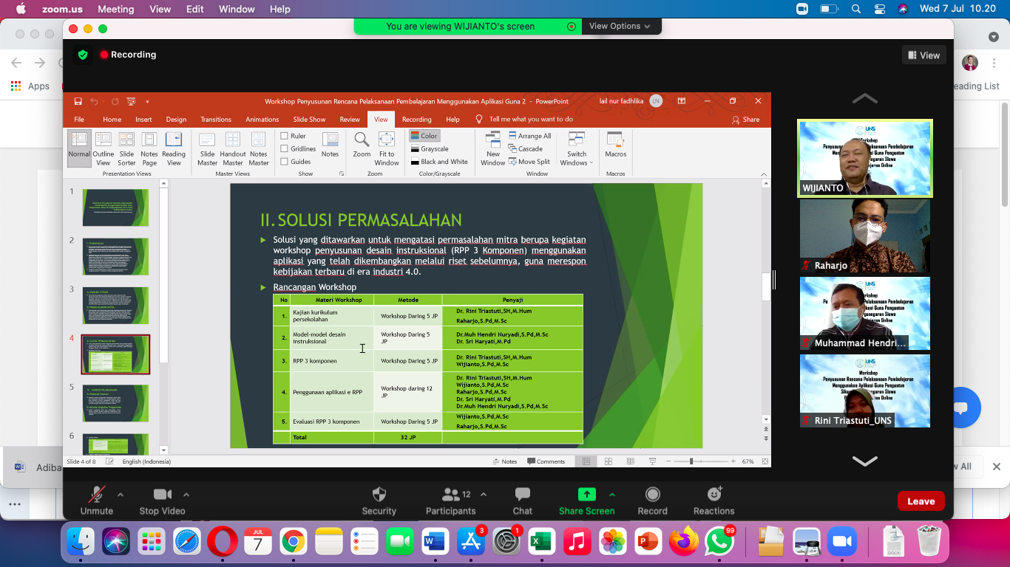
Task: Click the Stop Video camera icon
Action: pyautogui.click(x=162, y=495)
